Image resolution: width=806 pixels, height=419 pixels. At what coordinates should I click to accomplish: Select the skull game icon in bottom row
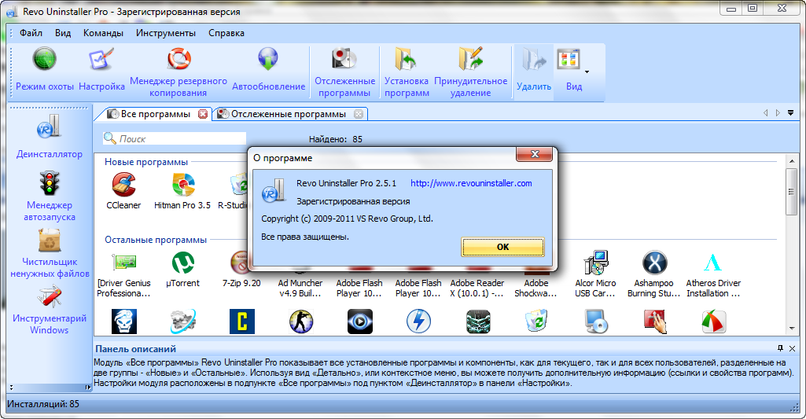[x=124, y=322]
